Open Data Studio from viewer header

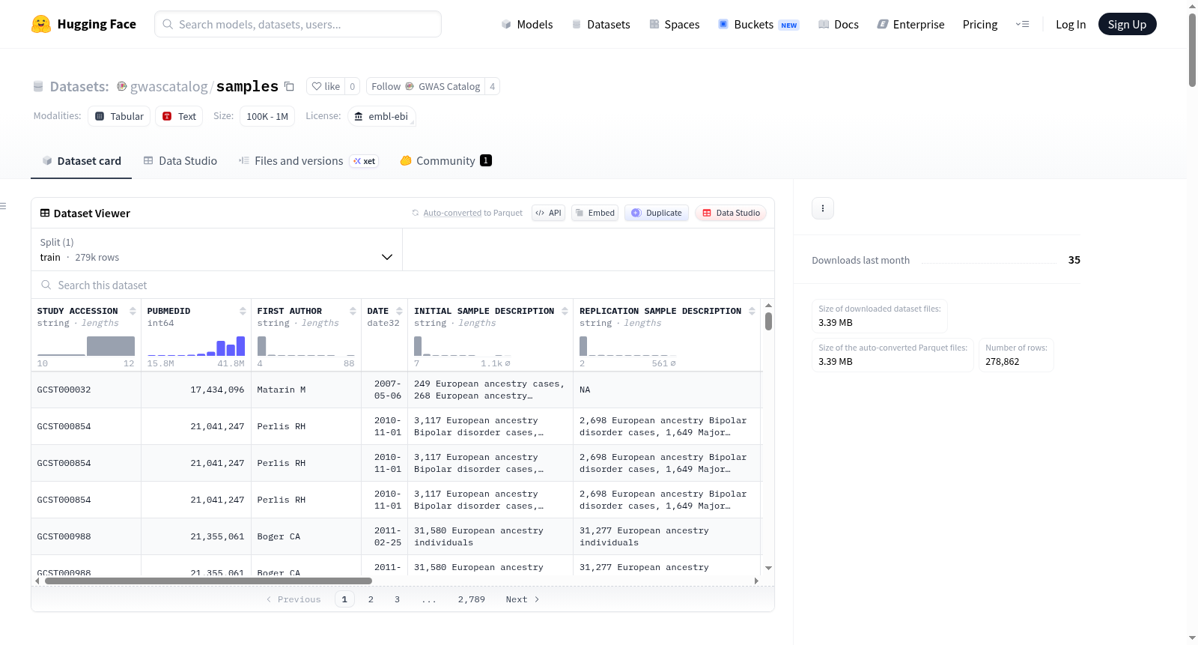click(x=731, y=213)
